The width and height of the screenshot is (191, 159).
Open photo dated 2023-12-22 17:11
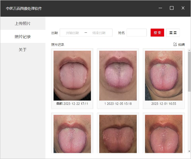click(72, 79)
